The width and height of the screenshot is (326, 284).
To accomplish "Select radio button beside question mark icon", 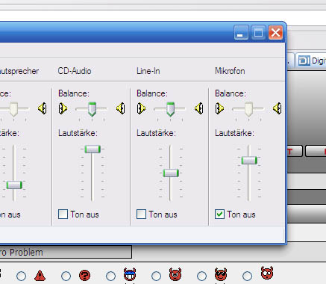I will (66, 276).
